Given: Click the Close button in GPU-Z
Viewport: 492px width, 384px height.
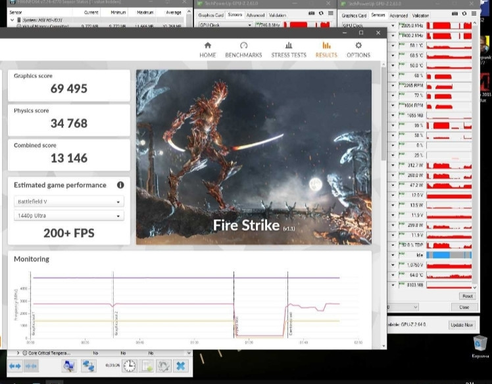Looking at the screenshot, I should (464, 307).
